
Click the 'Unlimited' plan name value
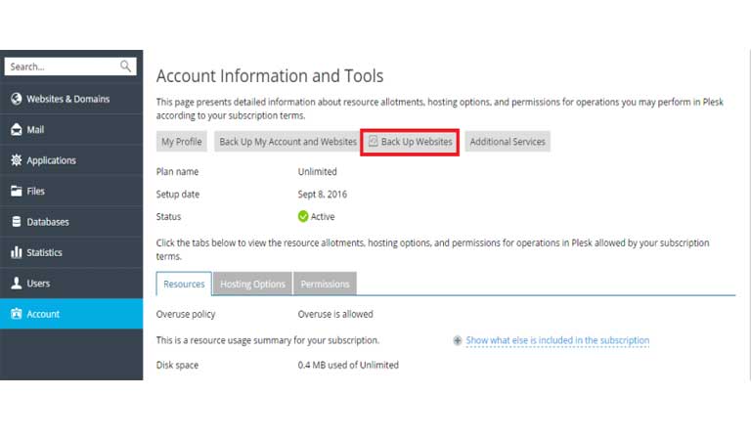(317, 171)
